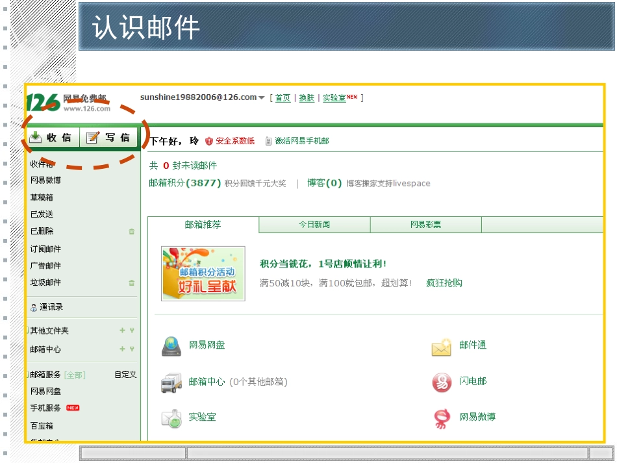Open the 换肤 skin link

[307, 98]
